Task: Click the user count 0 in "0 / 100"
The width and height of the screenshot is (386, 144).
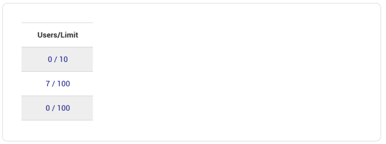Action: point(48,108)
